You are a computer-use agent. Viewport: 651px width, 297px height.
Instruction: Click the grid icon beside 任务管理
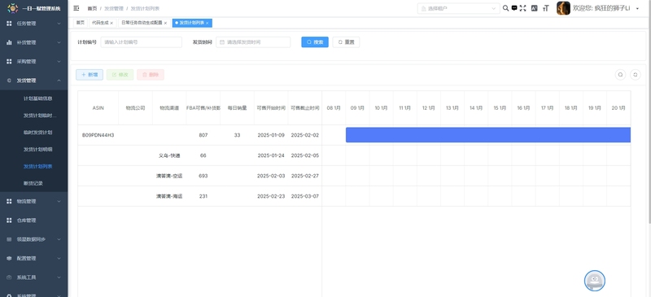coord(9,24)
